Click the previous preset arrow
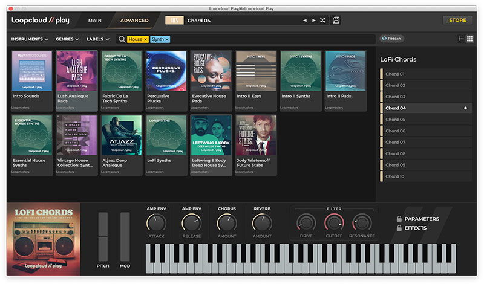 305,21
